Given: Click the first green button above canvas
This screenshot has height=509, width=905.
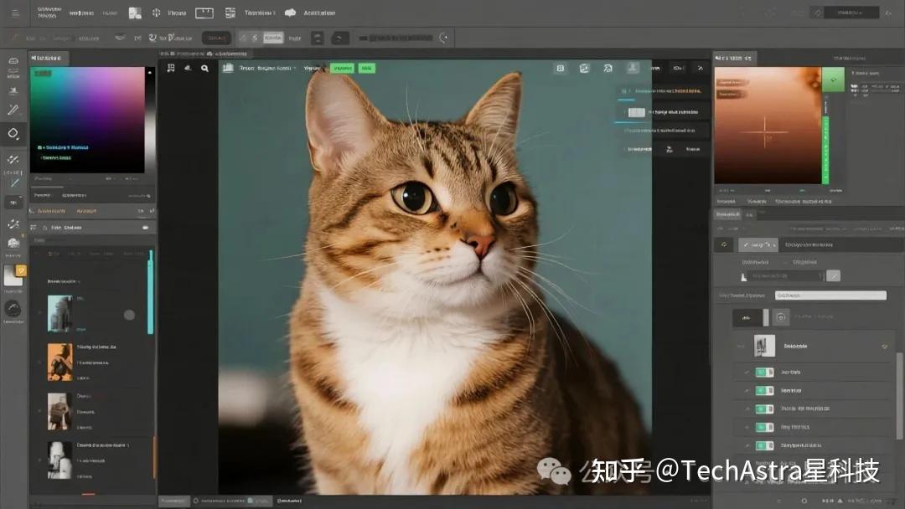Looking at the screenshot, I should tap(341, 69).
